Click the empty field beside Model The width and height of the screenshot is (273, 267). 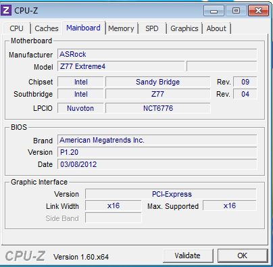pyautogui.click(x=222, y=66)
